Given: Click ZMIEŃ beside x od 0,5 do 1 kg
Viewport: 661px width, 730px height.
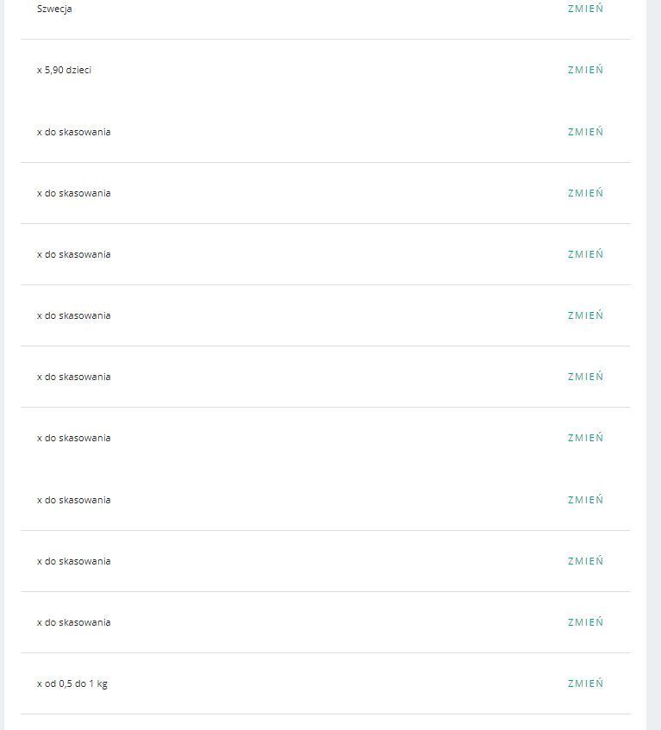Looking at the screenshot, I should pyautogui.click(x=585, y=683).
